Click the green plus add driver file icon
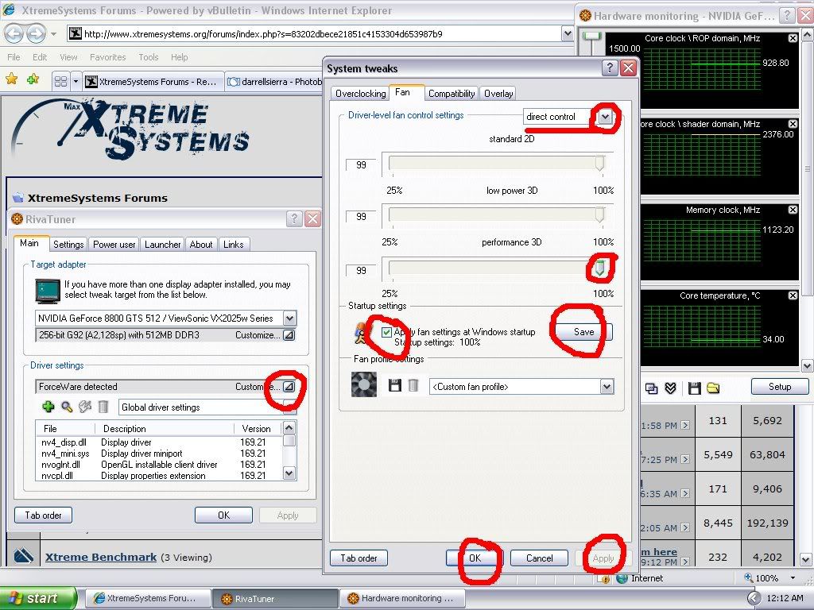 (48, 407)
